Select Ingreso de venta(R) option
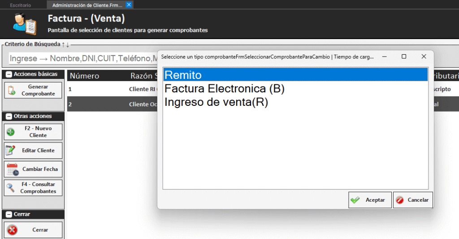459x239 pixels. pyautogui.click(x=216, y=102)
